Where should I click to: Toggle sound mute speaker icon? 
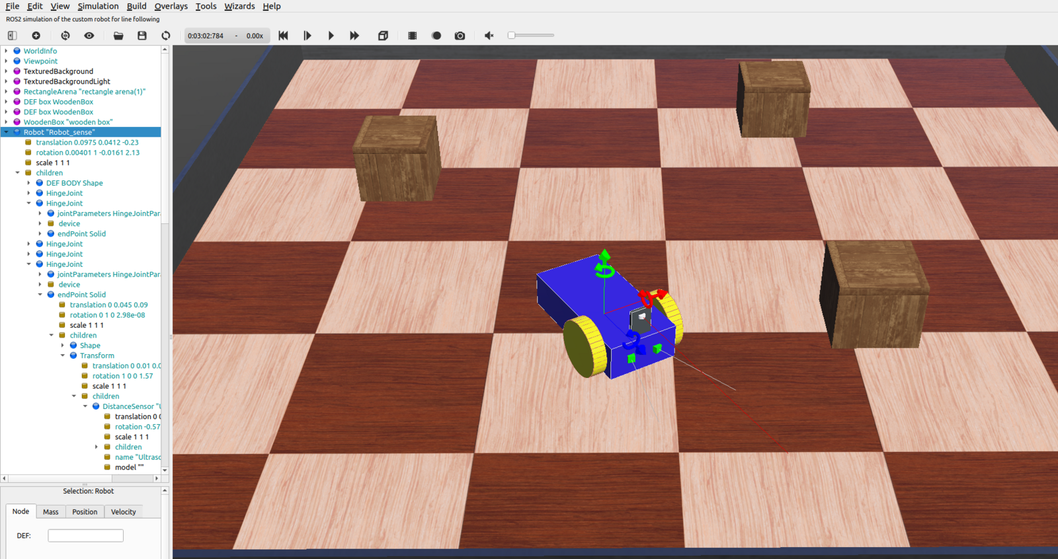click(x=489, y=36)
